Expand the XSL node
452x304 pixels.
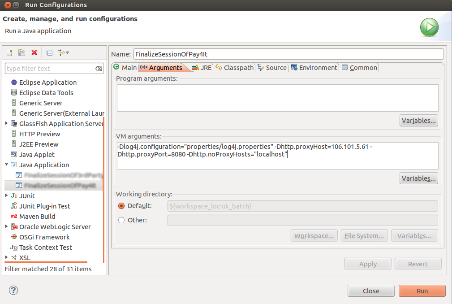click(x=6, y=257)
